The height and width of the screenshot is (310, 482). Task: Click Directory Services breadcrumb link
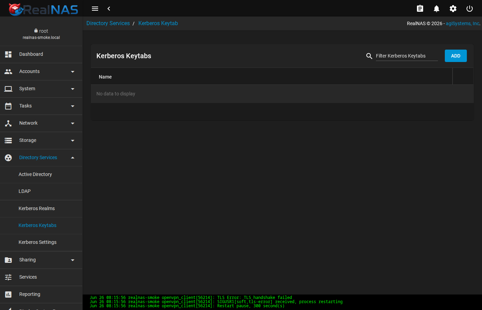[x=108, y=23]
